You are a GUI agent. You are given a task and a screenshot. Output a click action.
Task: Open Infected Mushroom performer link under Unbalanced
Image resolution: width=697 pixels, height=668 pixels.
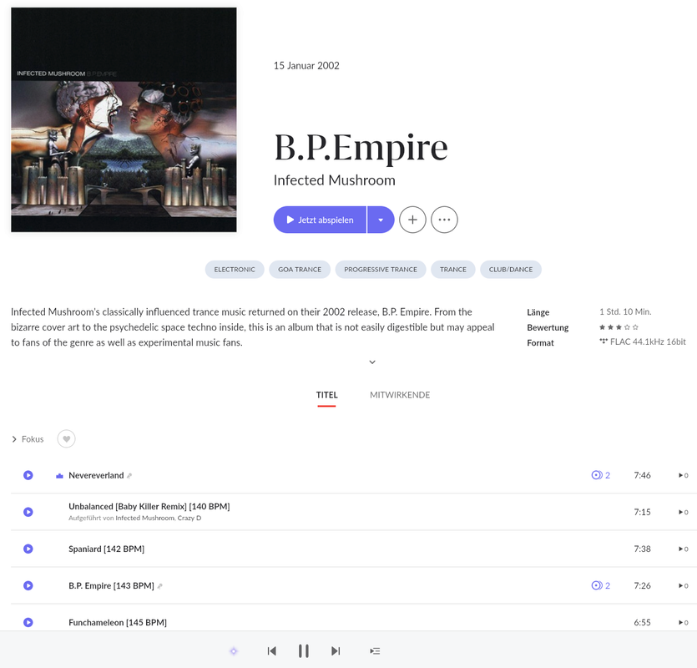click(x=145, y=518)
